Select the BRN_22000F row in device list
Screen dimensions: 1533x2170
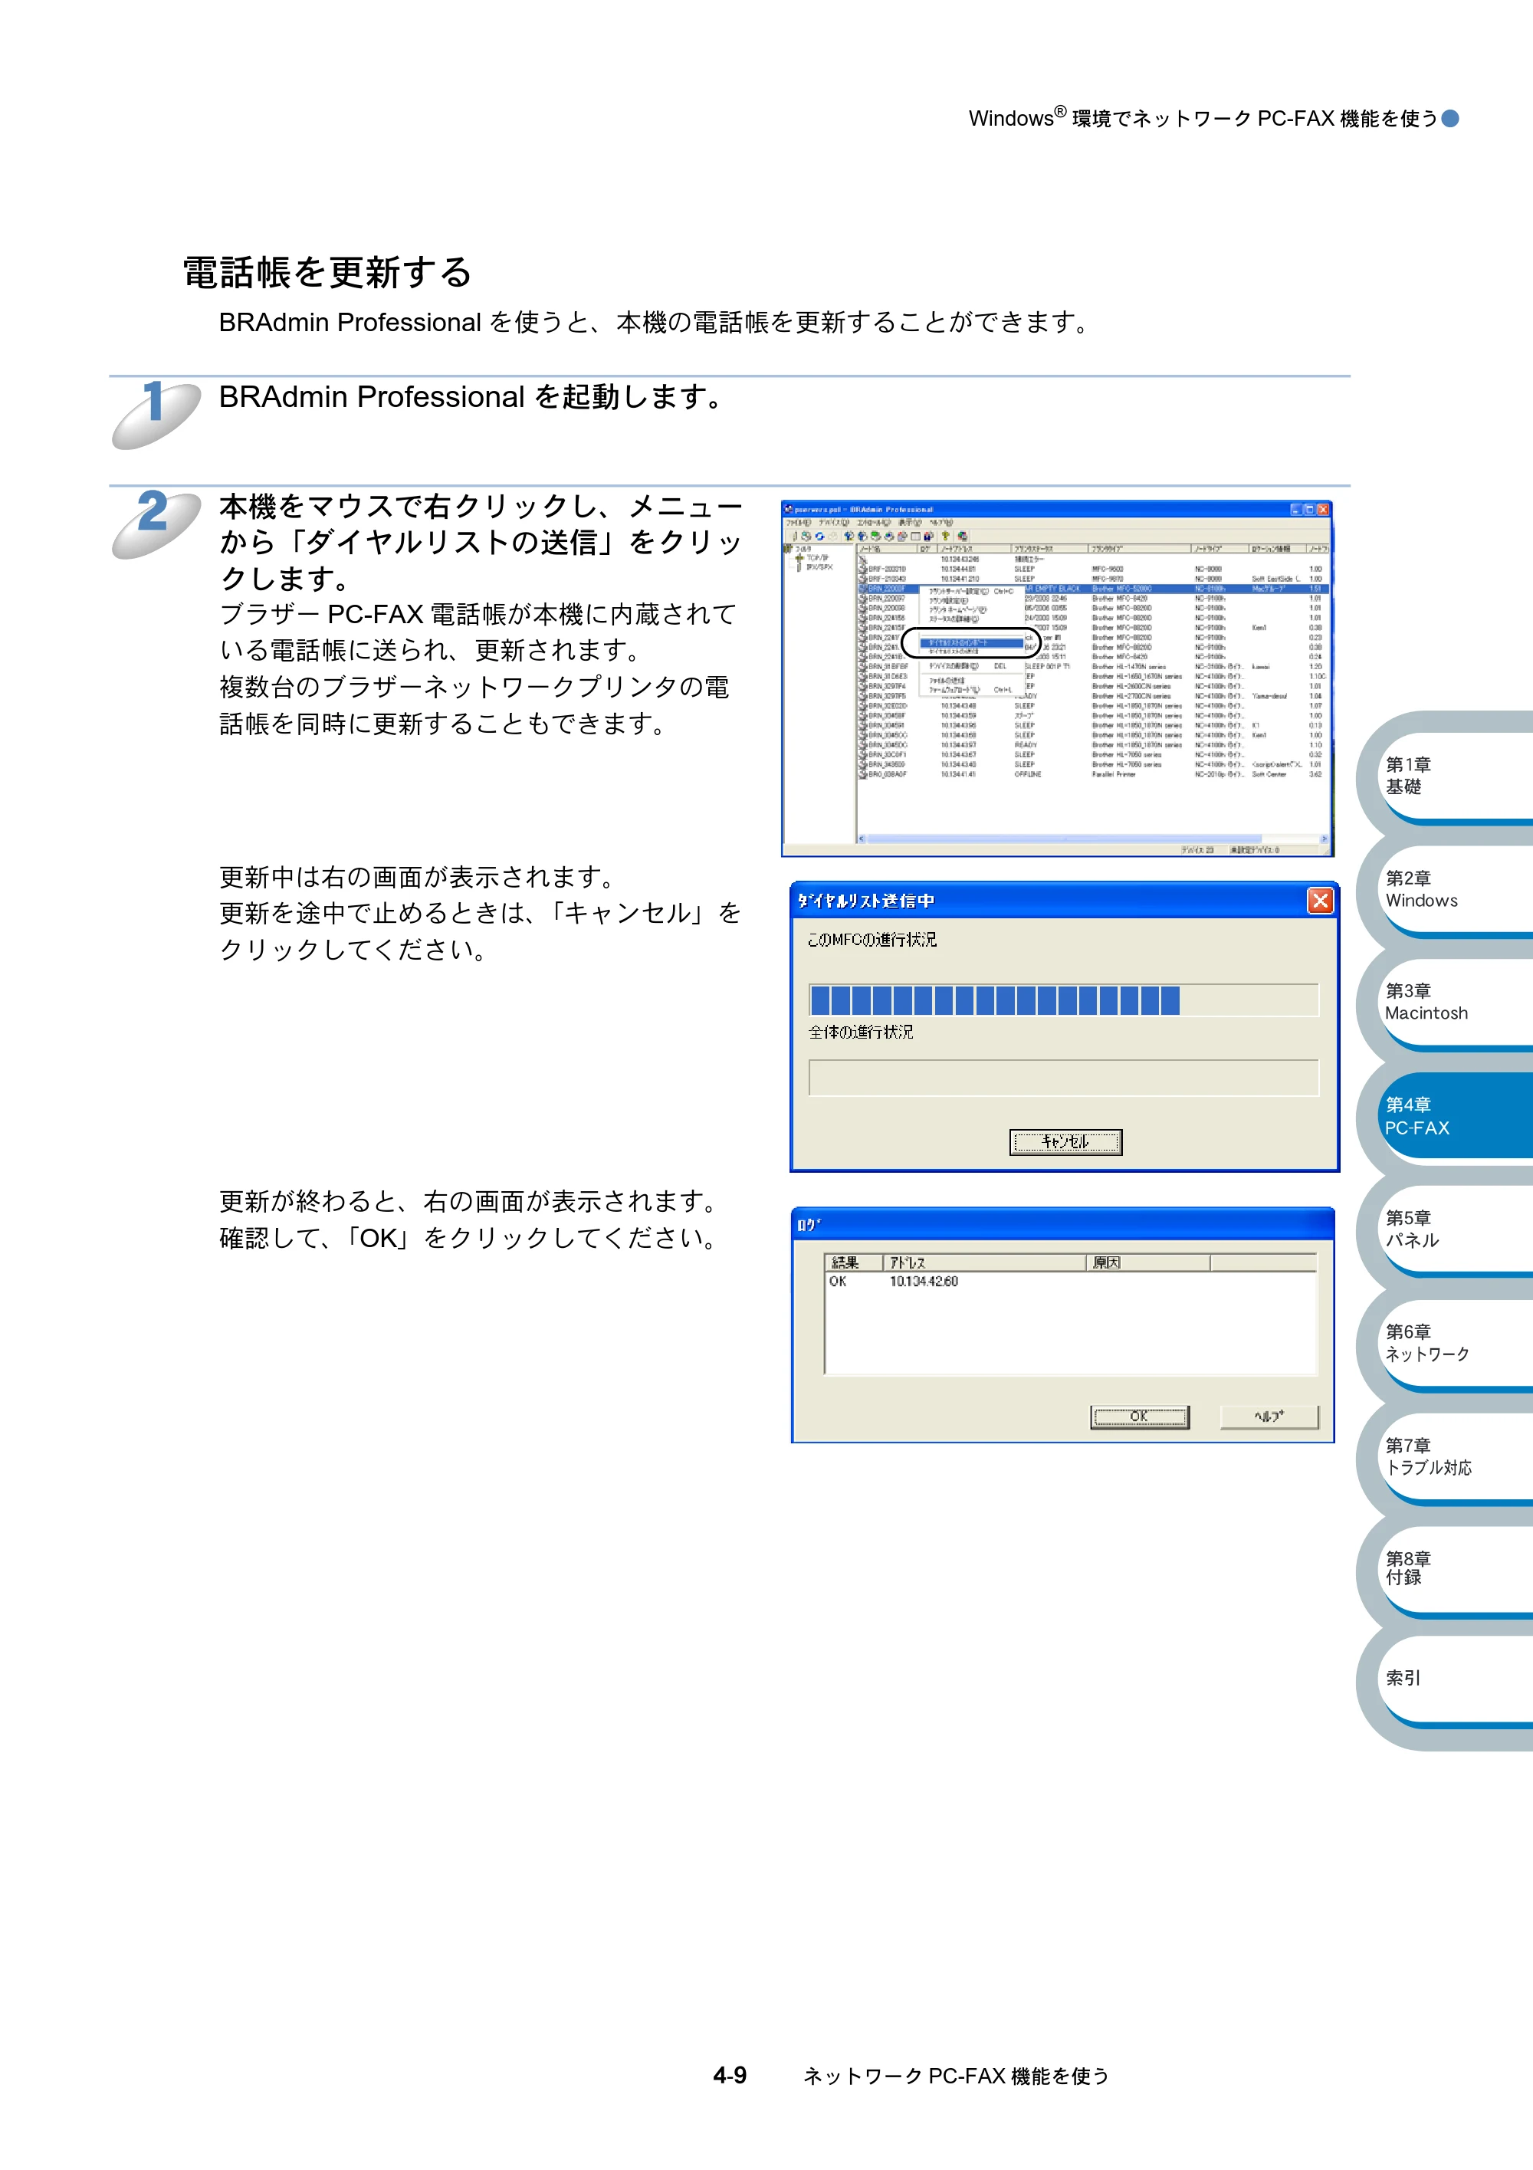pos(1094,589)
